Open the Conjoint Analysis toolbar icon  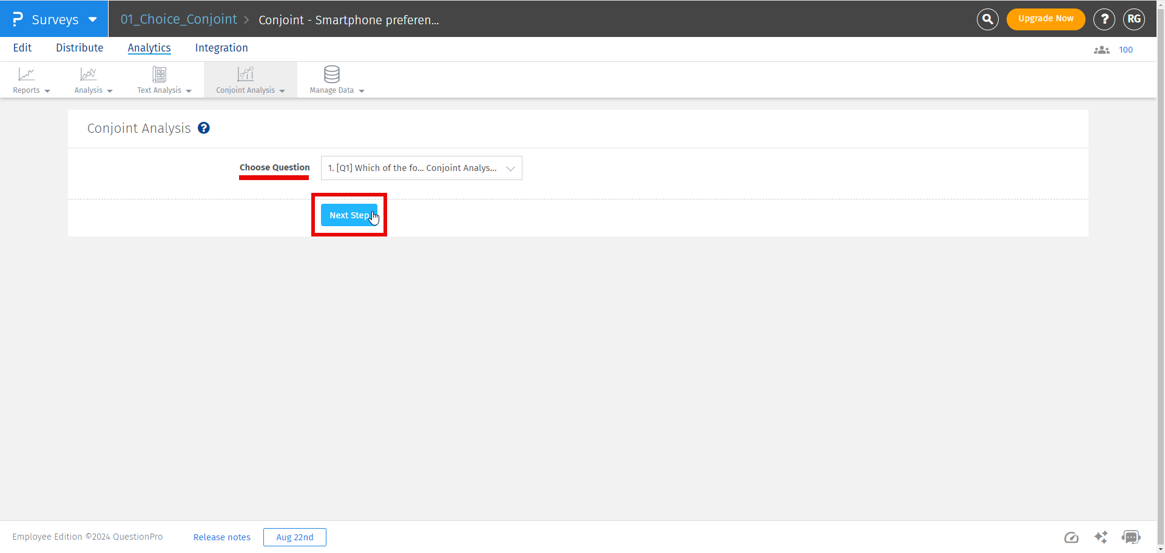pyautogui.click(x=246, y=74)
